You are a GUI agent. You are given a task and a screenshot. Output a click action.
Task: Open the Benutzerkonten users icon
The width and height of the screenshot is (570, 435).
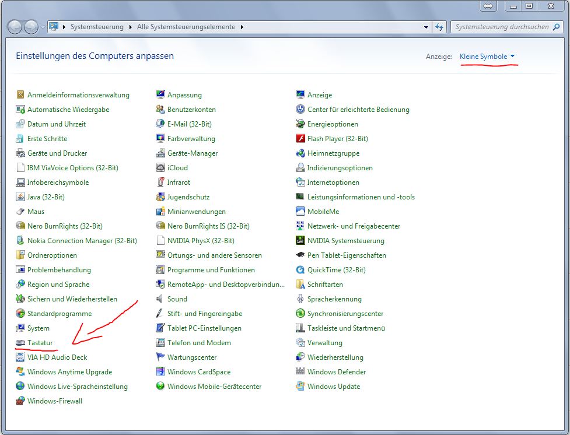160,110
